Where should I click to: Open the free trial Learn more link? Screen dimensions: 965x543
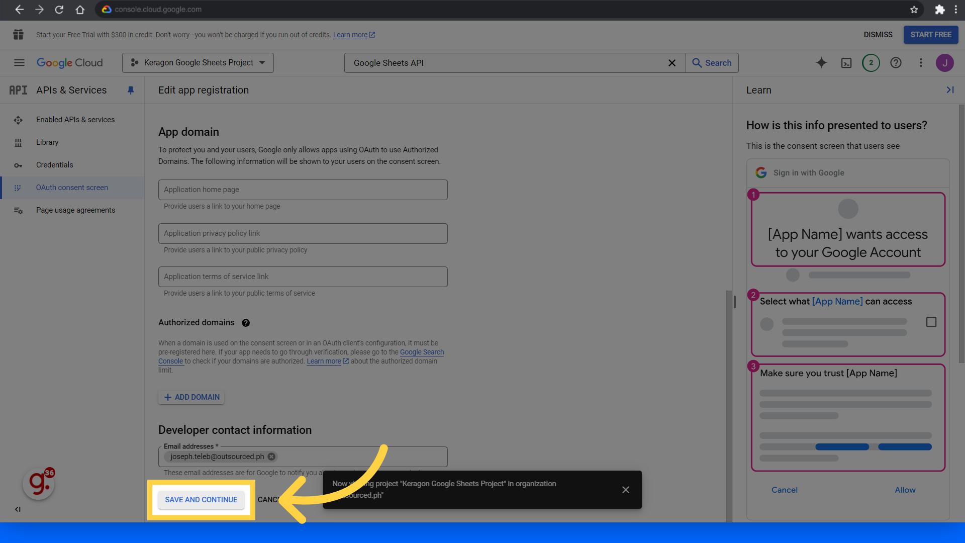pos(354,35)
